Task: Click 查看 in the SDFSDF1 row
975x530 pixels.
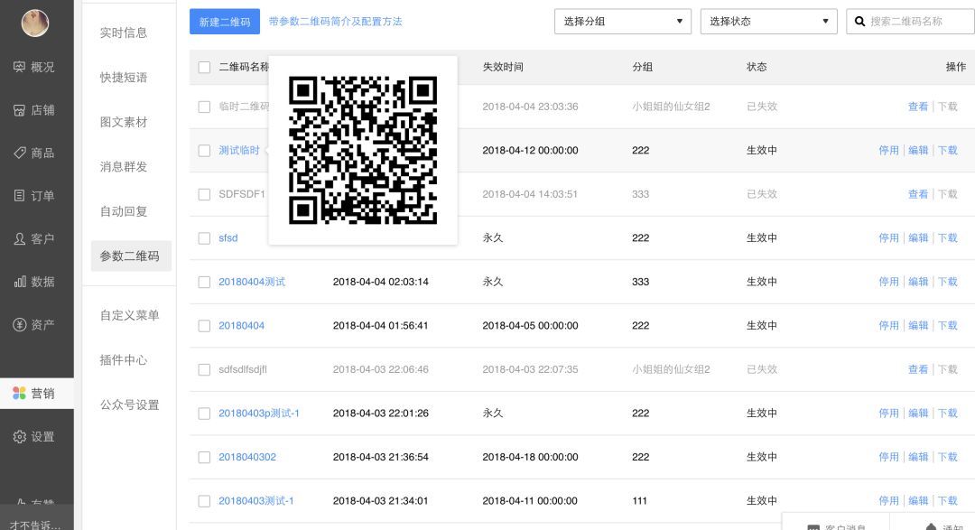Action: coord(918,195)
